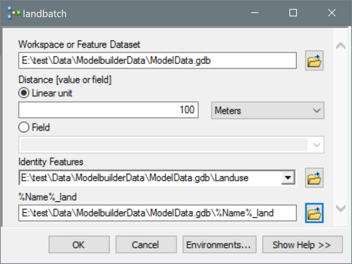Browse for Identity Features dataset
This screenshot has width=352, height=264.
click(x=314, y=178)
